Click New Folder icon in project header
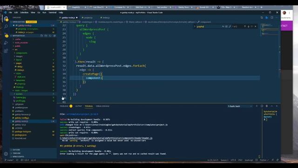The image size is (298, 168). coord(46,35)
